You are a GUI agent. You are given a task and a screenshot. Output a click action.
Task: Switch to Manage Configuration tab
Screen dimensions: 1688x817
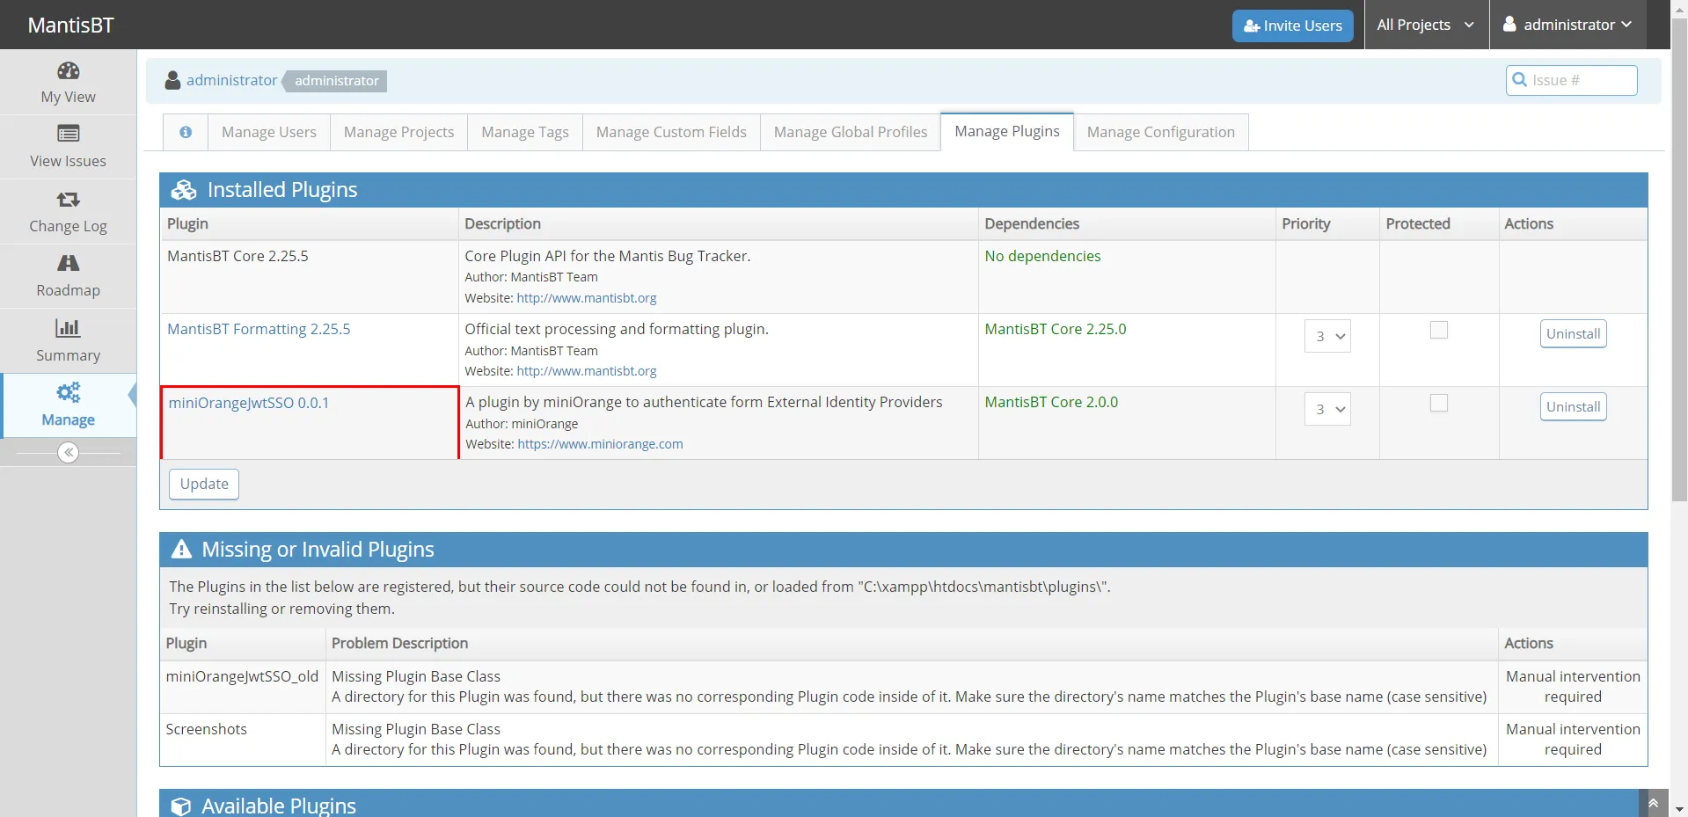pyautogui.click(x=1161, y=132)
